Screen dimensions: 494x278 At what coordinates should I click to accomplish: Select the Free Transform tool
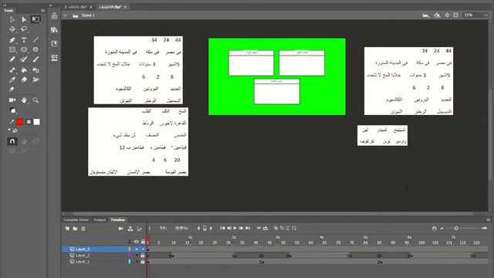point(36,19)
